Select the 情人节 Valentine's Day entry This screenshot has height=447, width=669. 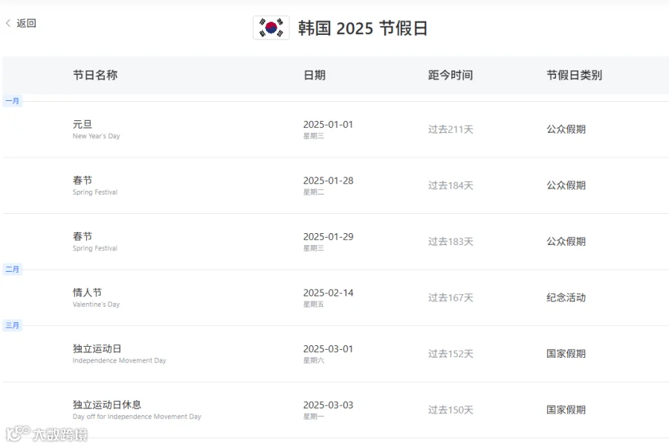click(336, 298)
